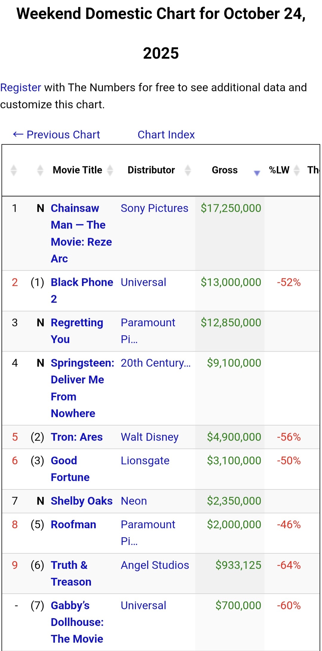Select Regretting You title link
The width and height of the screenshot is (322, 651).
[x=77, y=323]
